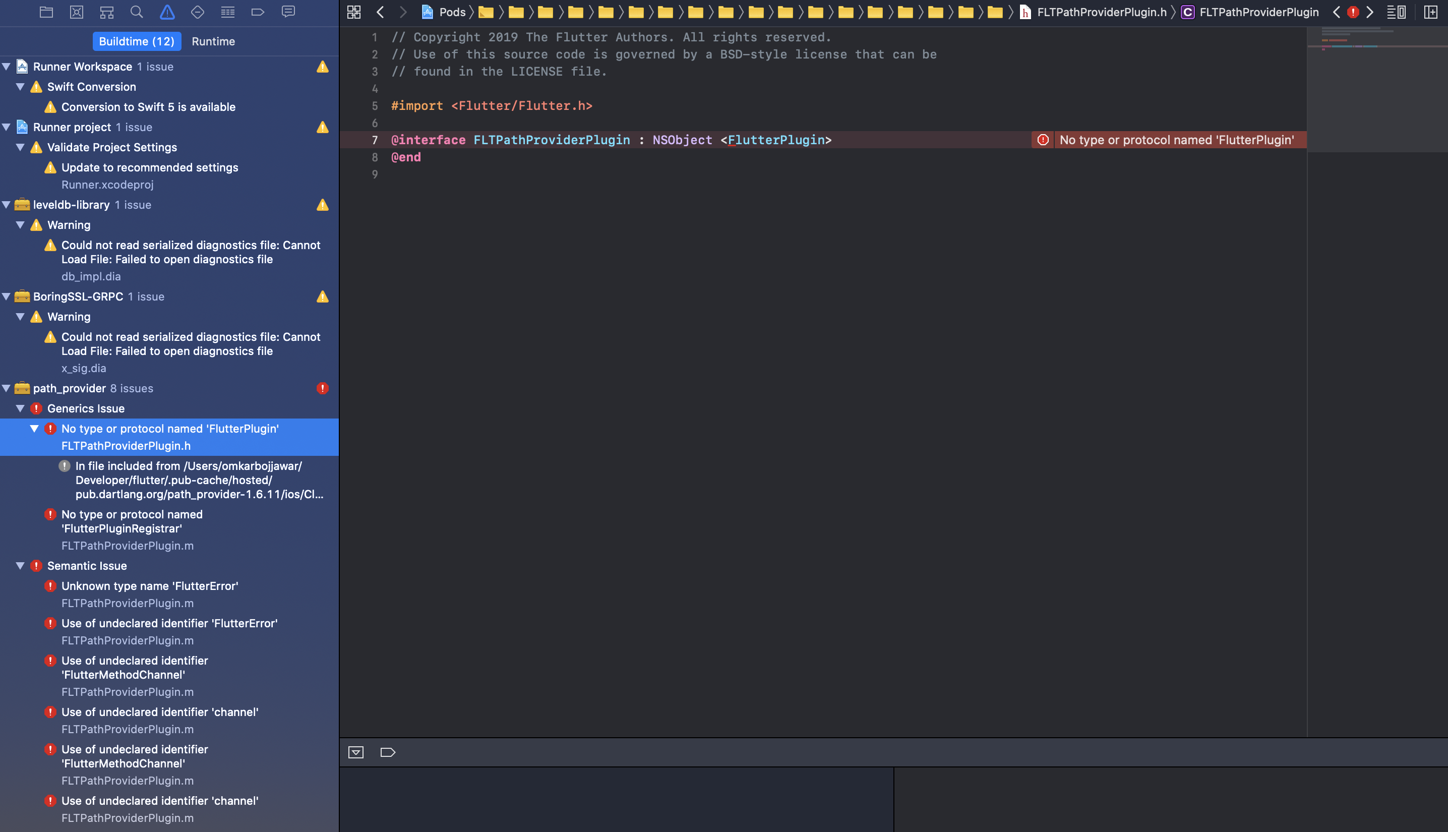1448x832 pixels.
Task: Collapse the Swift Conversion disclosure triangle
Action: [20, 86]
